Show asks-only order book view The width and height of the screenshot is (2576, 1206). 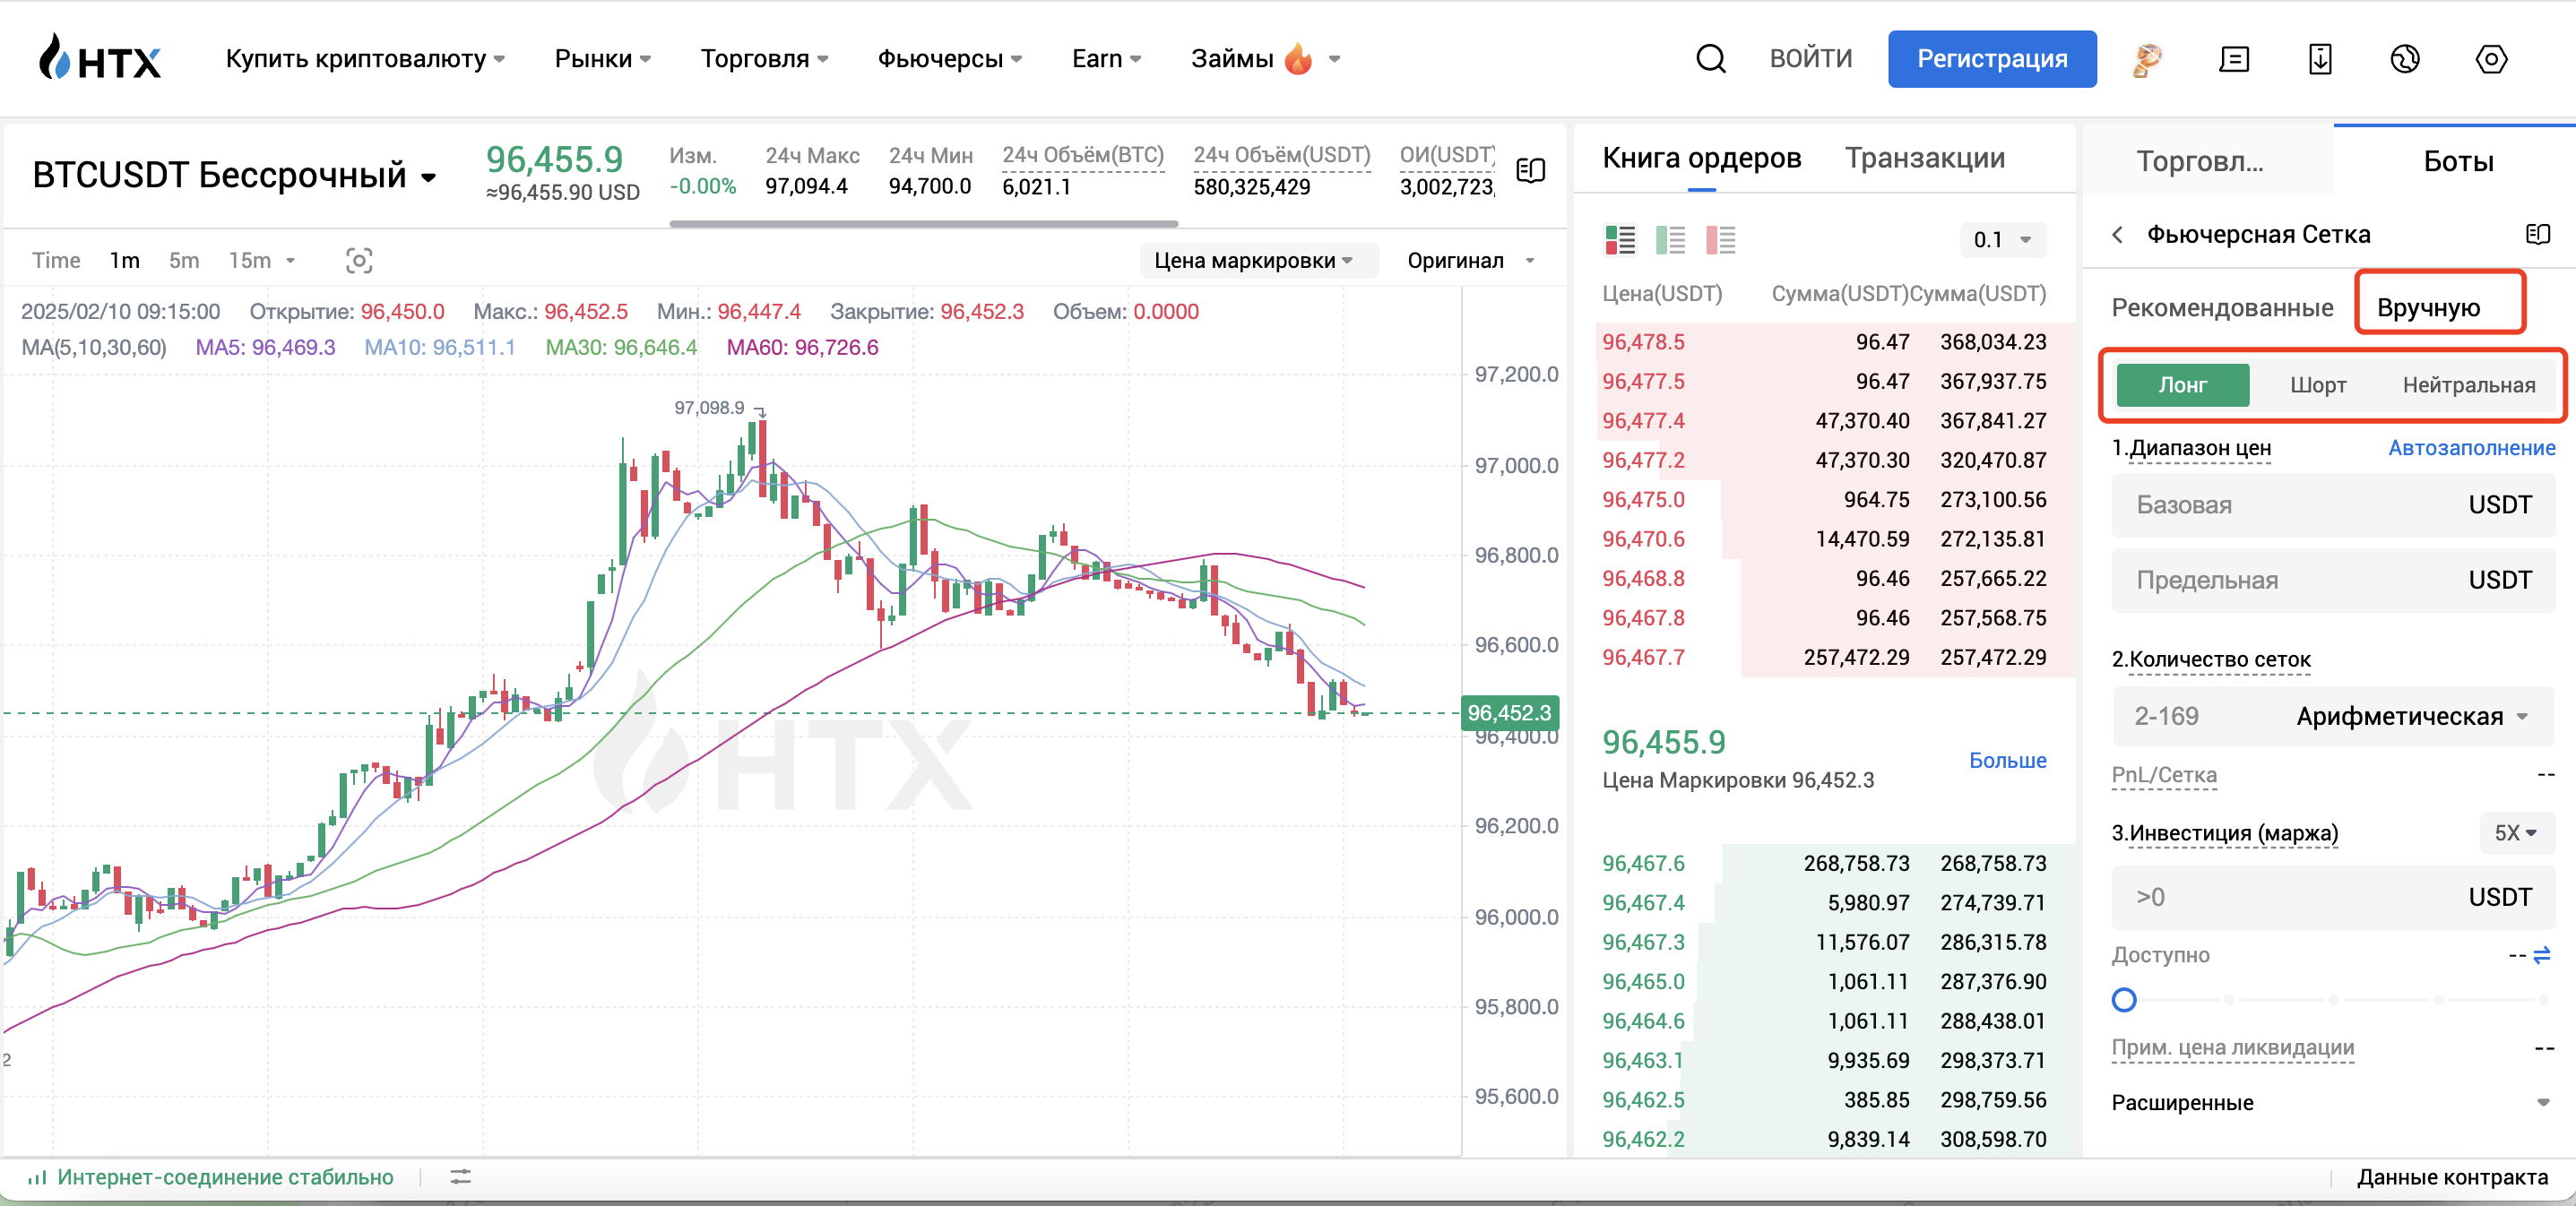click(x=1720, y=240)
